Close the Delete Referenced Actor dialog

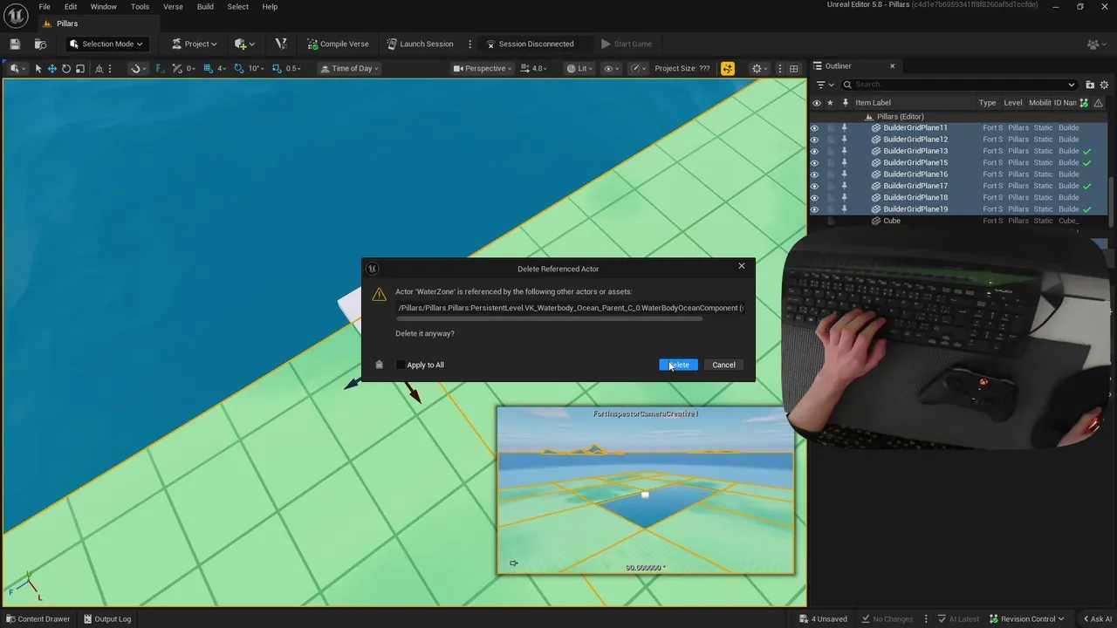(x=742, y=266)
